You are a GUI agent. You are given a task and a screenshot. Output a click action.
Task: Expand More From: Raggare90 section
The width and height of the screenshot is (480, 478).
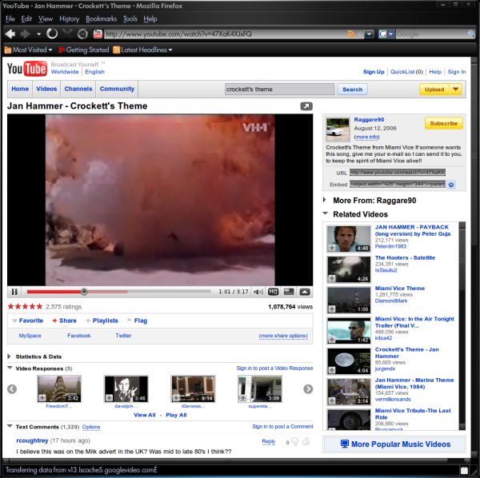[x=325, y=200]
